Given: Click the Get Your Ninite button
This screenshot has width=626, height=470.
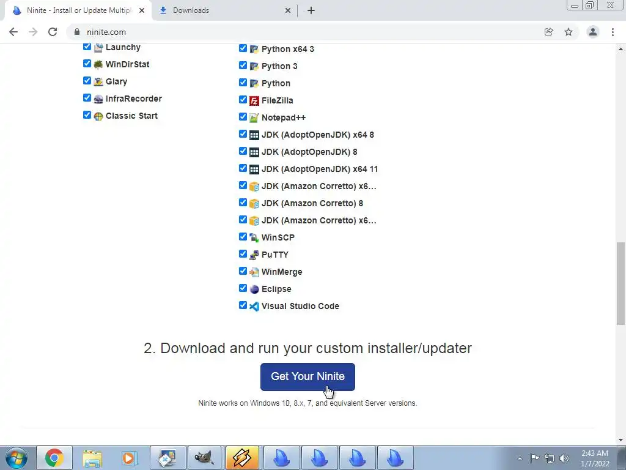Looking at the screenshot, I should tap(307, 377).
